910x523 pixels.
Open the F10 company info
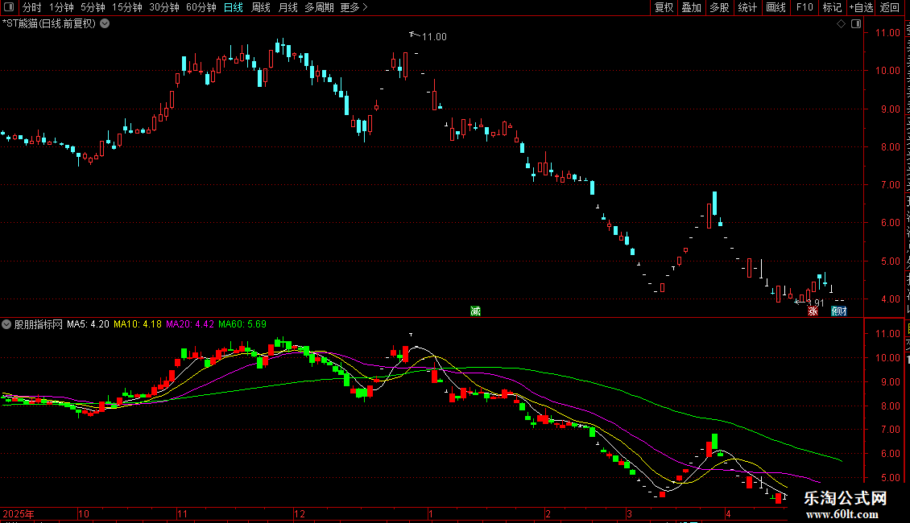805,7
